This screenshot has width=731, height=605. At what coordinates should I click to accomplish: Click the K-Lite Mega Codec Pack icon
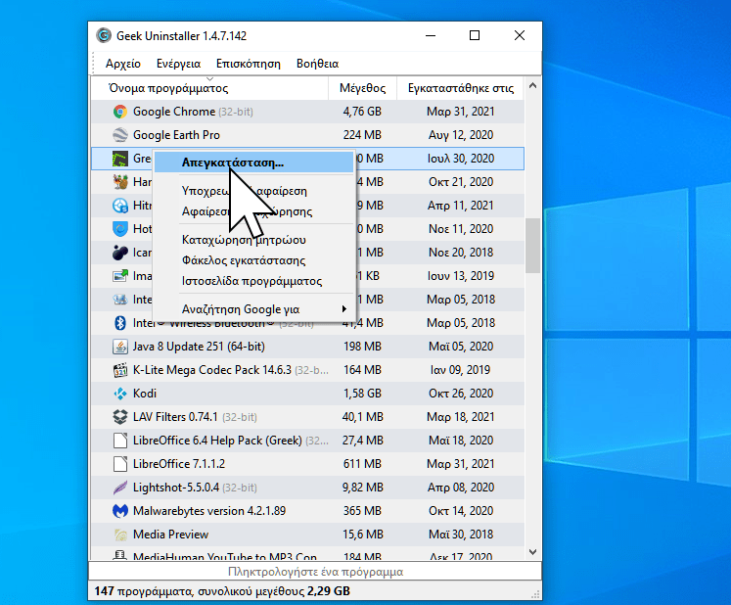pos(120,370)
